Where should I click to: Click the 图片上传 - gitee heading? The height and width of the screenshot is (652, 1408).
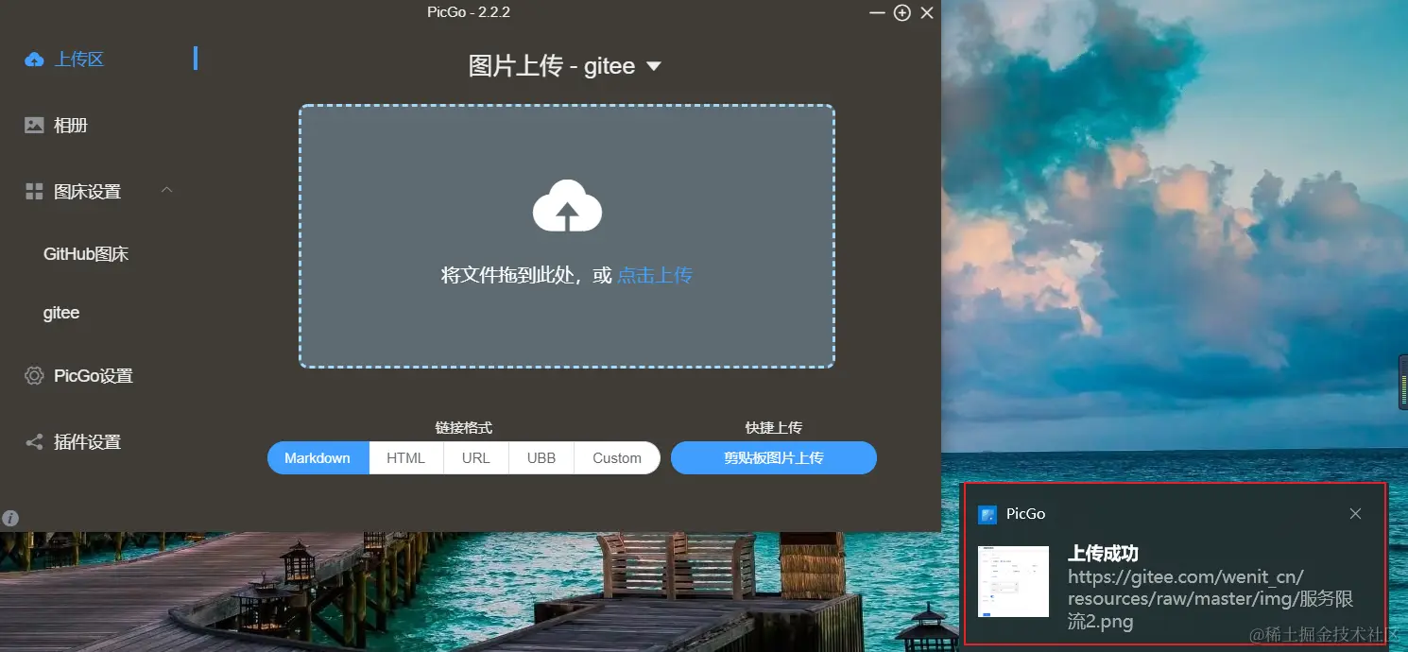pos(552,66)
